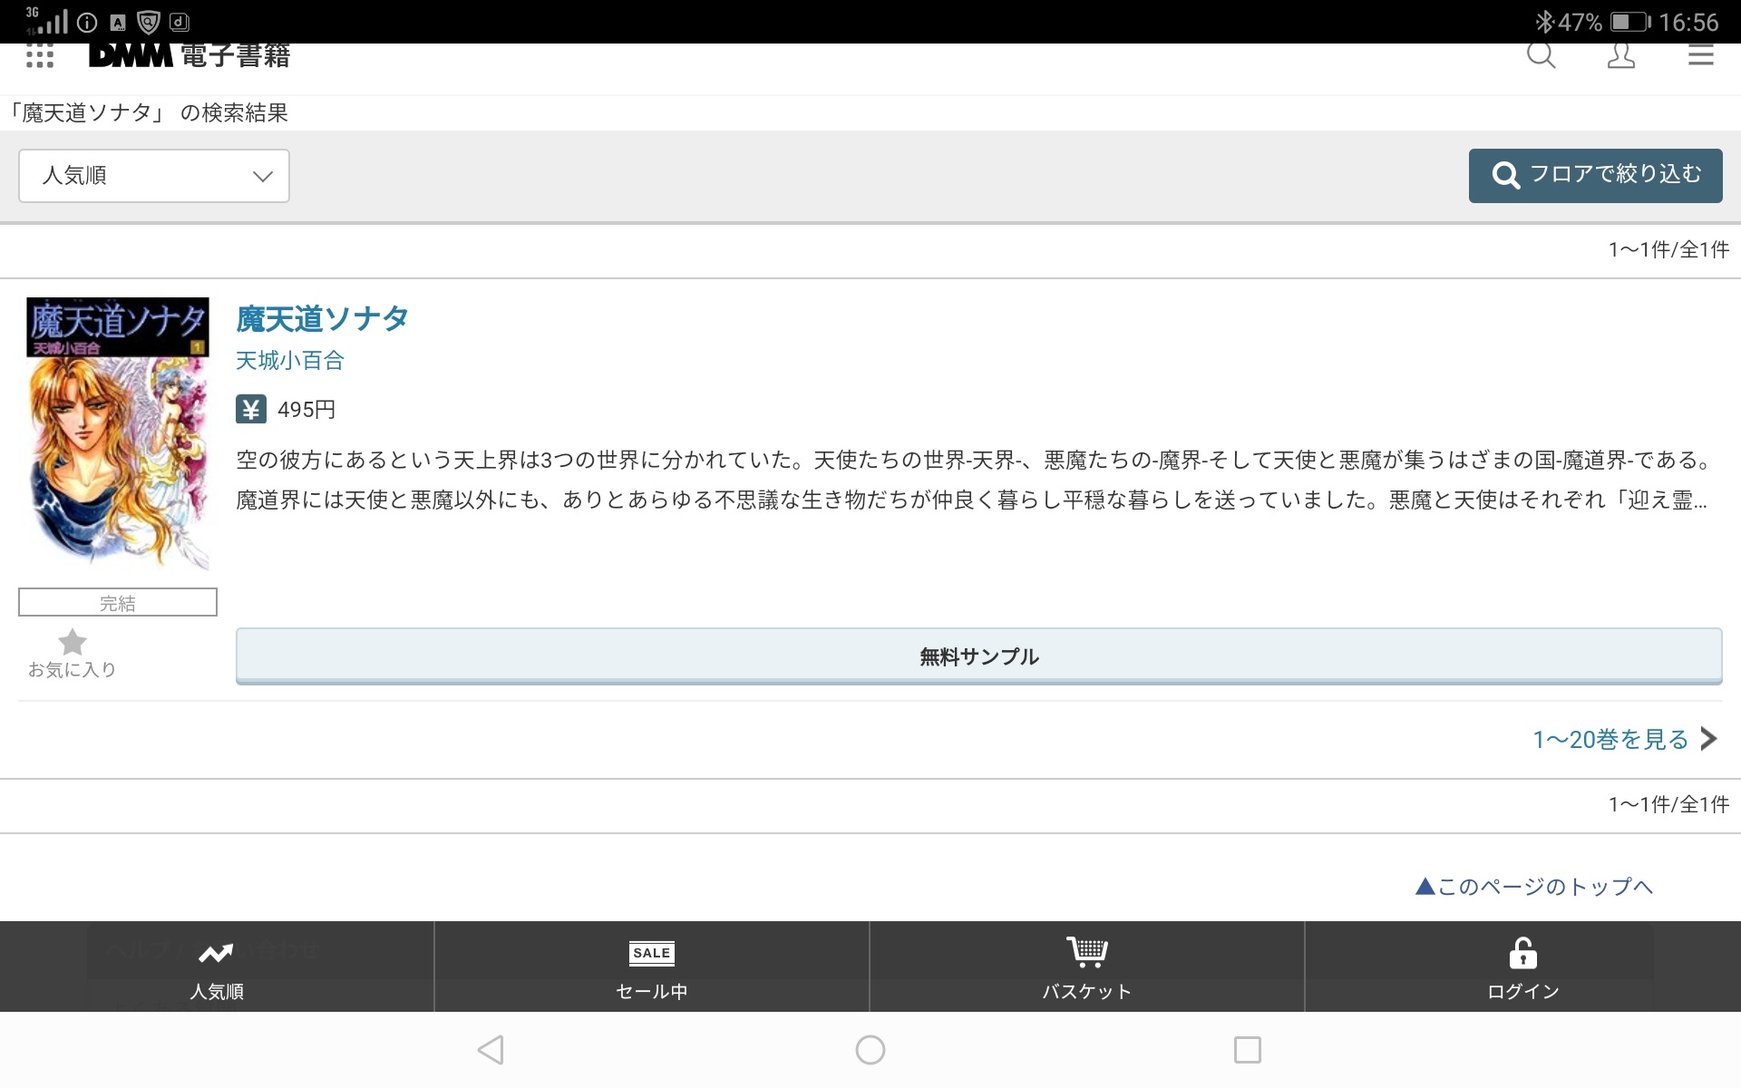Viewport: 1741px width, 1088px height.
Task: Tap the ログイン lock icon
Action: click(1522, 954)
